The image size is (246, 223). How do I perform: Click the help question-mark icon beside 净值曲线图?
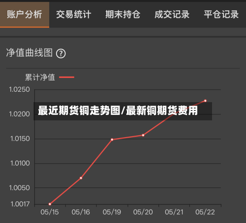pos(61,54)
